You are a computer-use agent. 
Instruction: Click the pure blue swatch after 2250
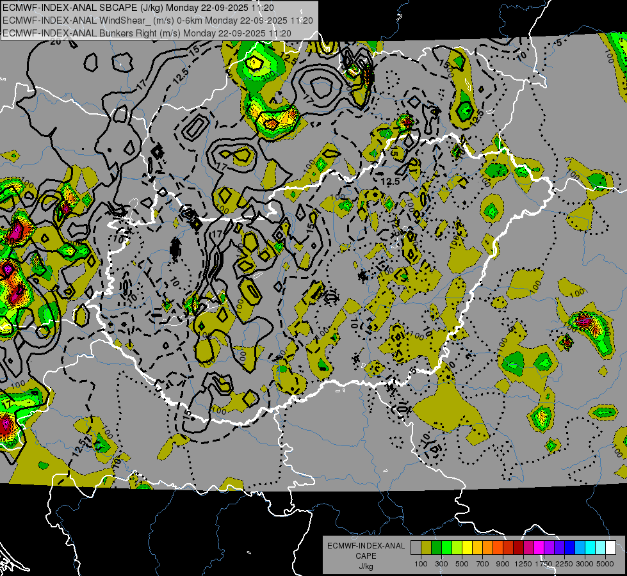point(569,548)
